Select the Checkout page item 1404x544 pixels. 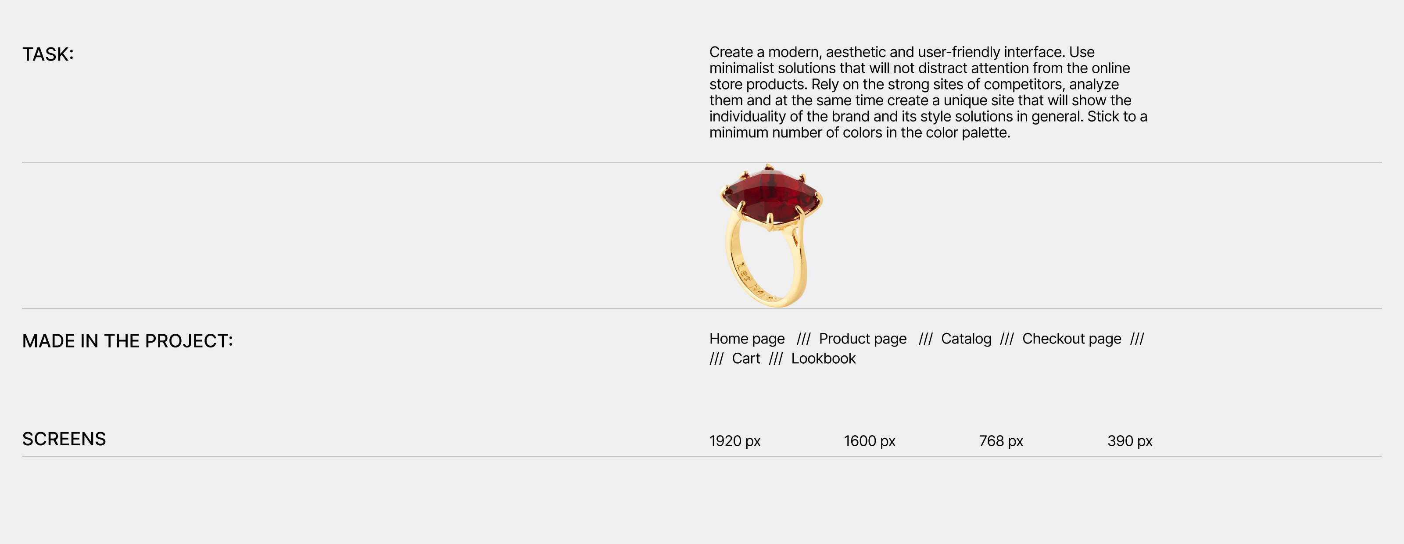tap(1071, 339)
